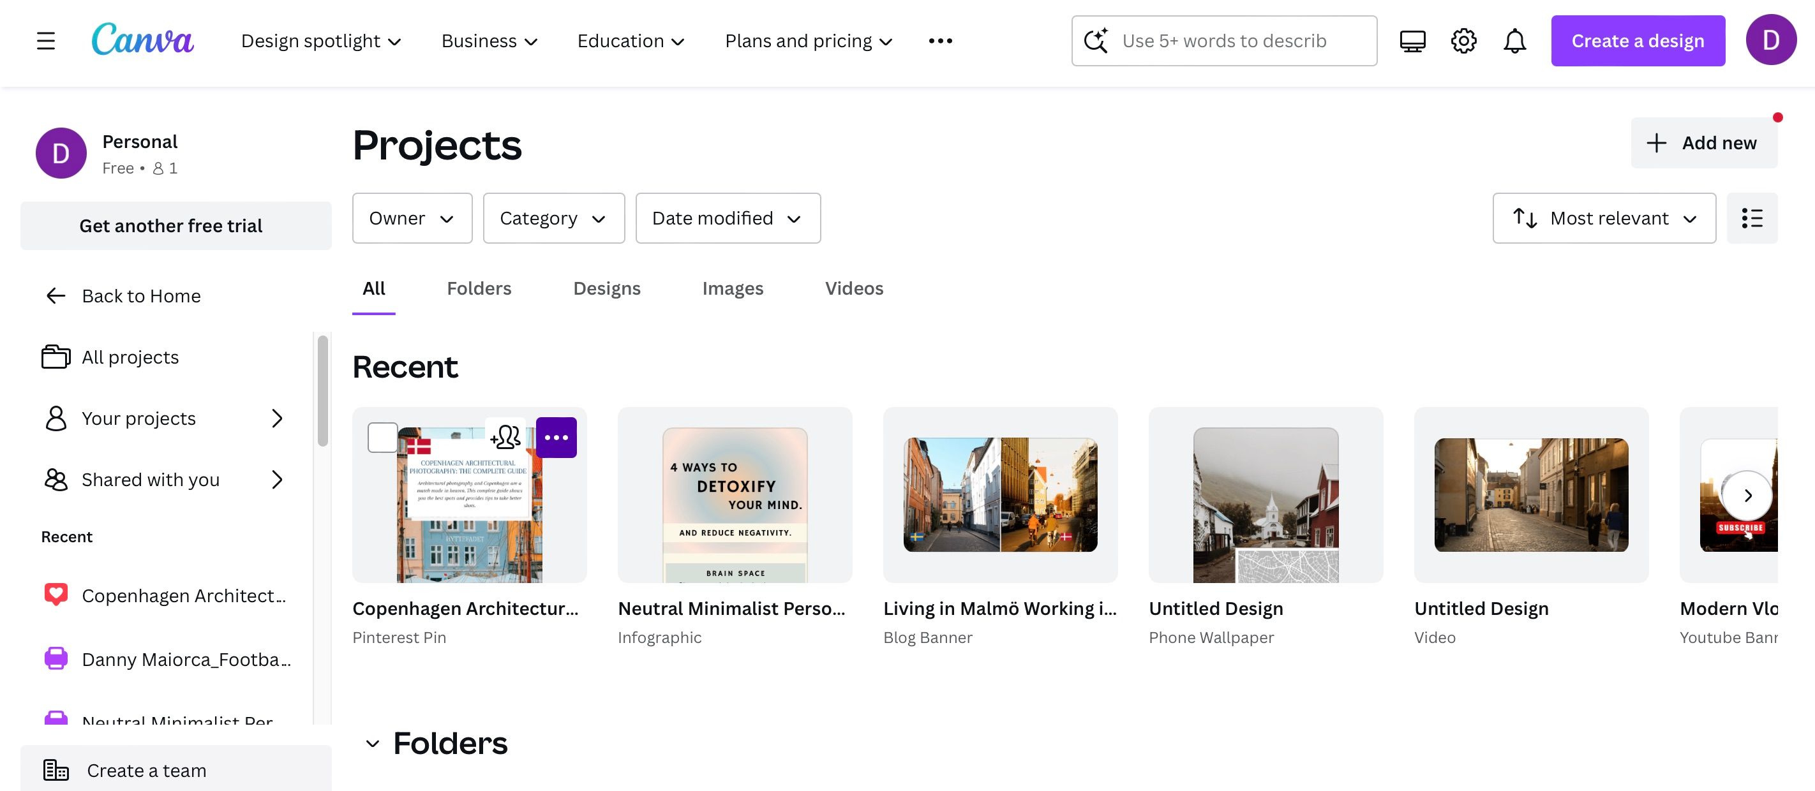Viewport: 1815px width, 791px height.
Task: Open the Owner filter dropdown
Action: click(x=412, y=218)
